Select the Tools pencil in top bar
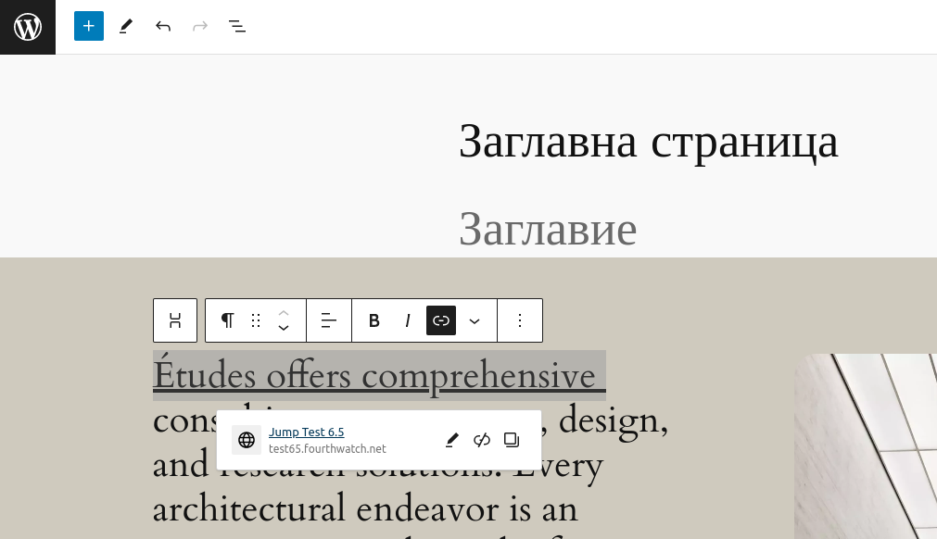Screen dimensions: 937x539 click(x=126, y=26)
